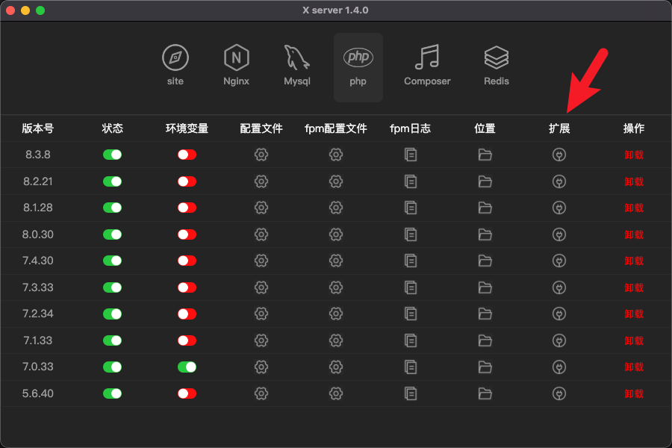Open install folder for PHP 8.3.8

click(x=485, y=155)
